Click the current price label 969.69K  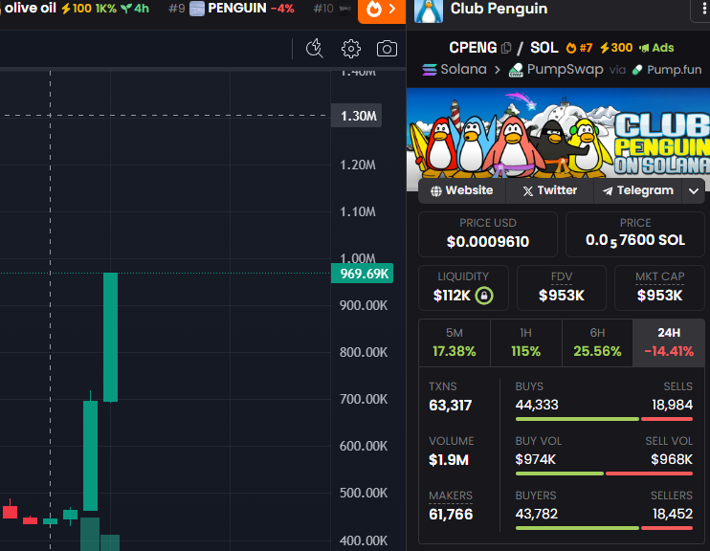(363, 274)
